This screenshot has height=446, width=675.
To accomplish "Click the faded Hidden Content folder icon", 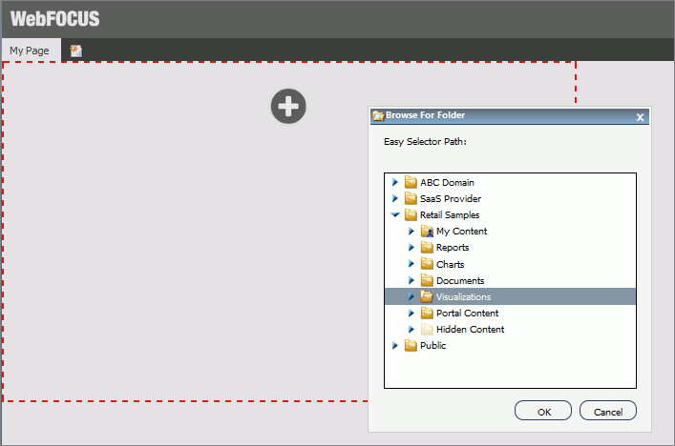I will pyautogui.click(x=427, y=329).
